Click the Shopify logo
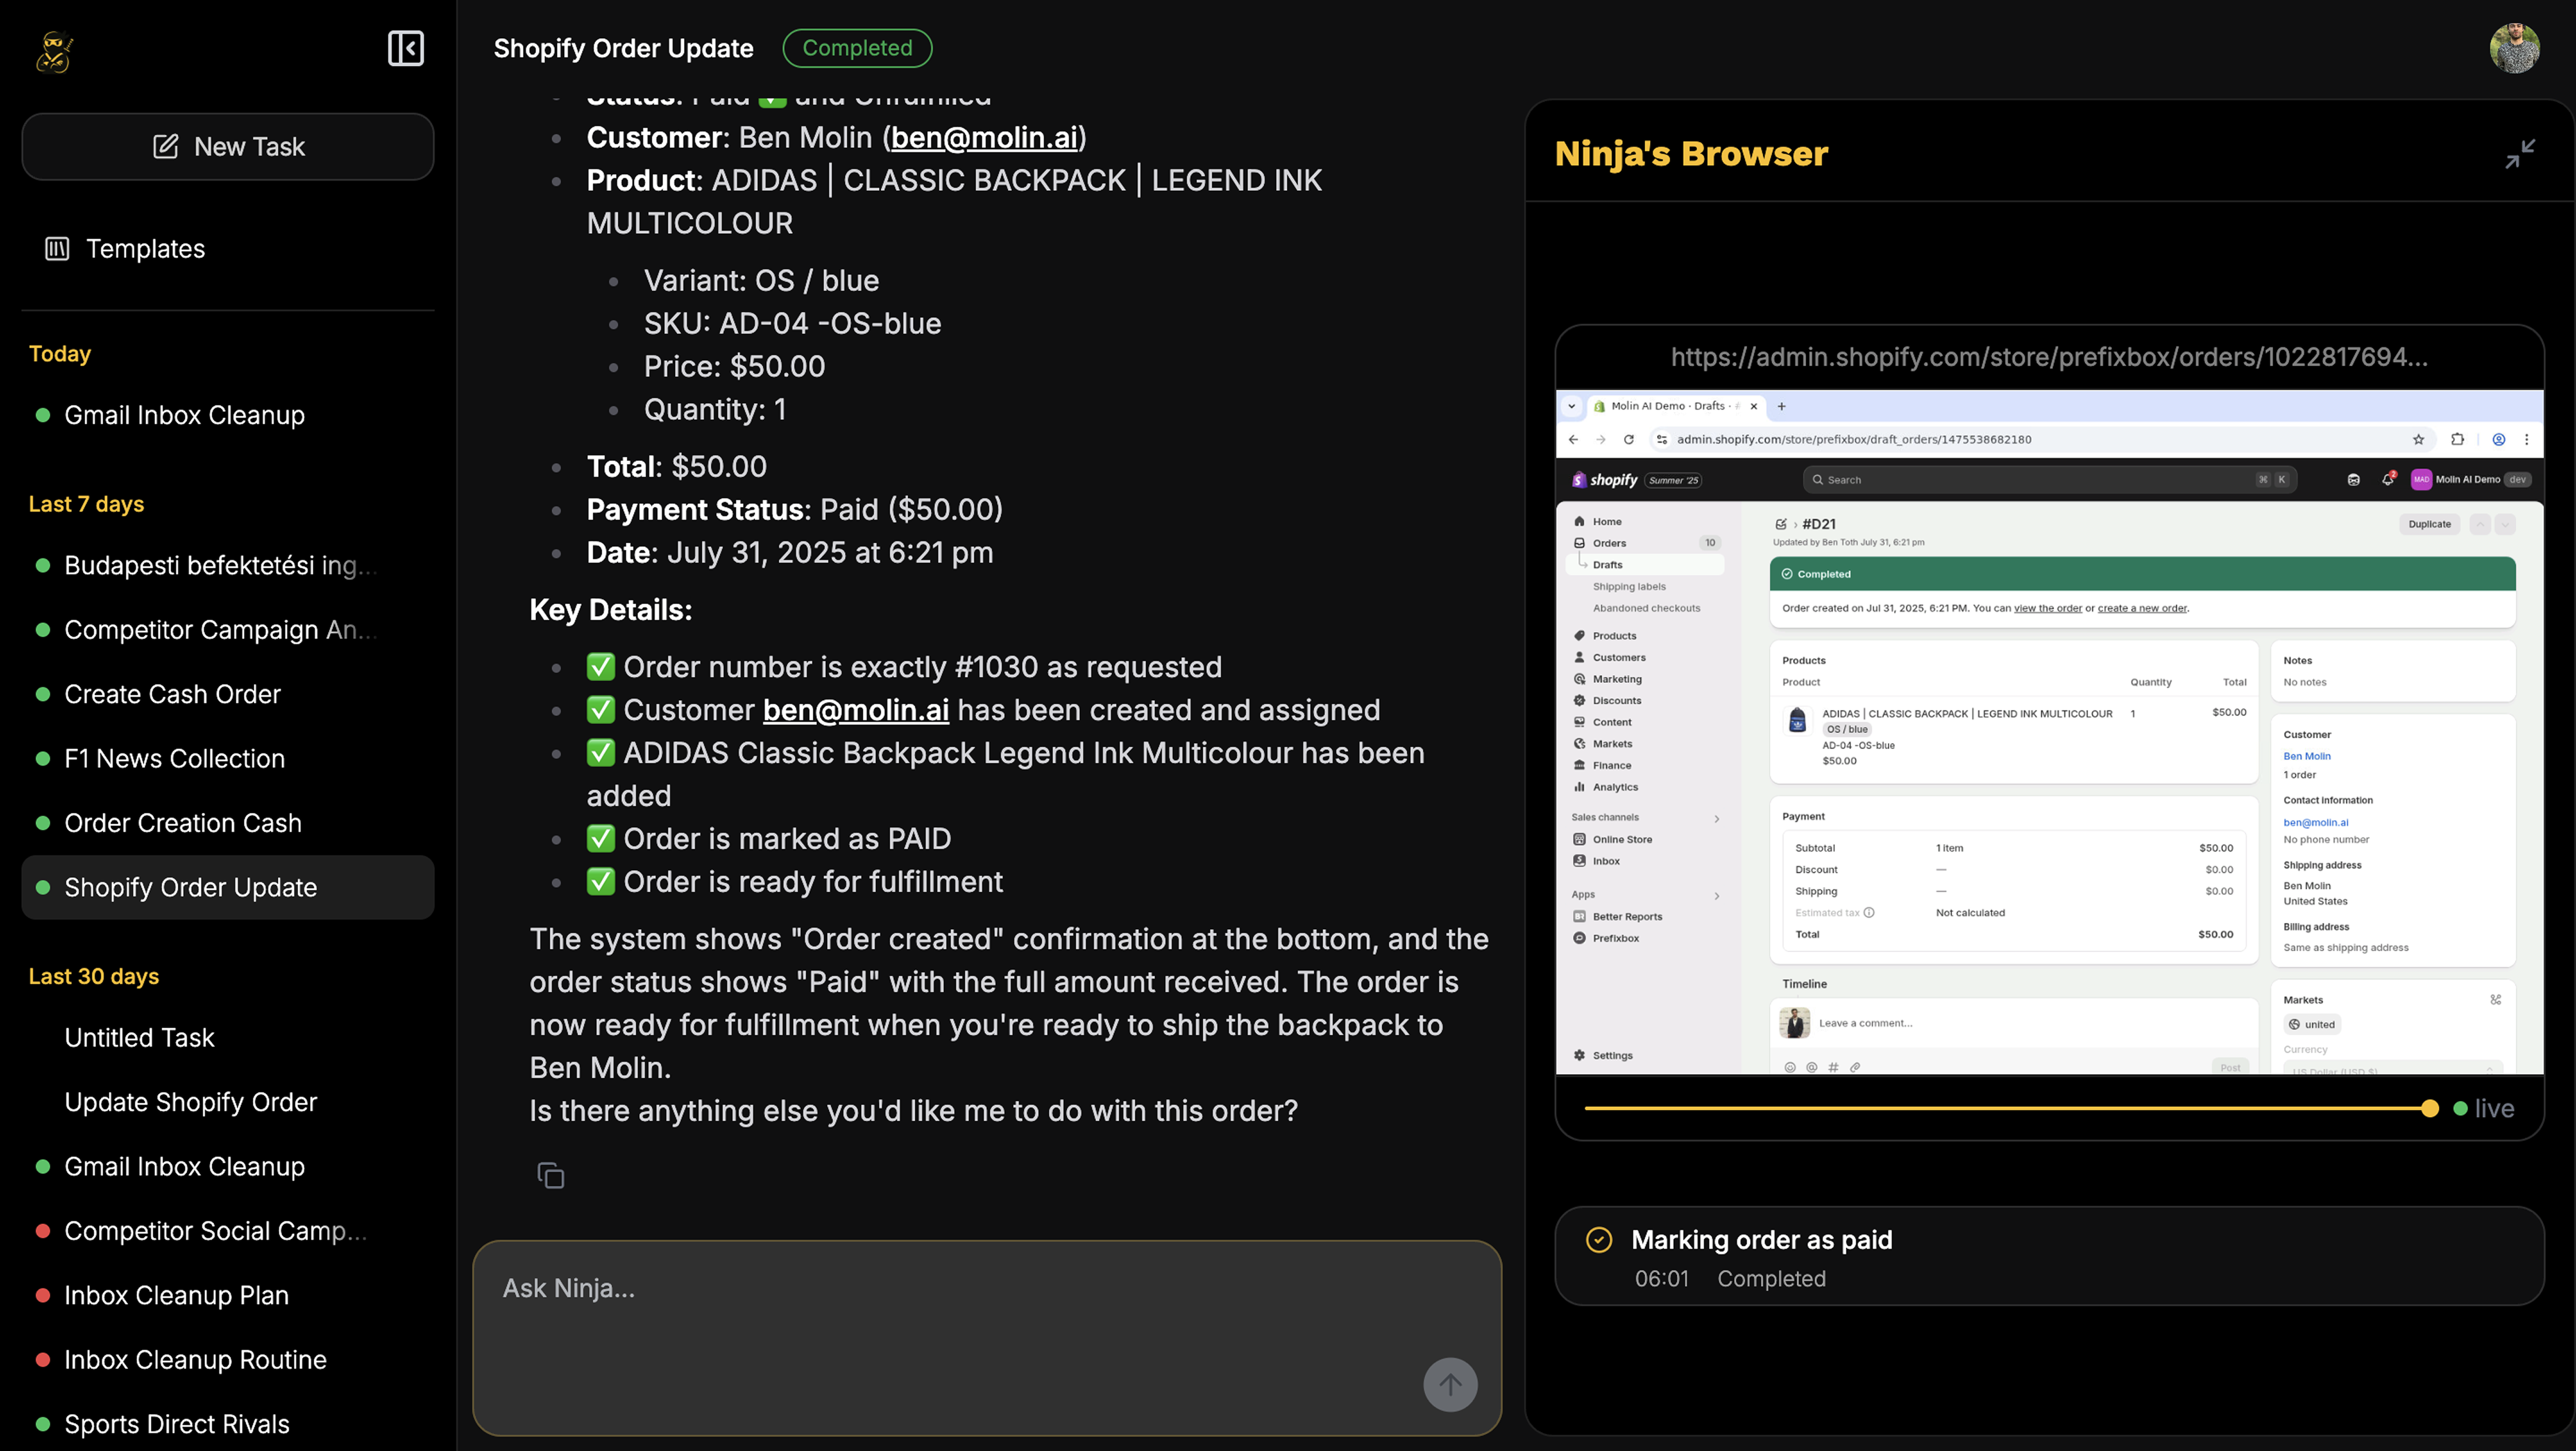Screen dimensions: 2576x1451 (x=1605, y=480)
